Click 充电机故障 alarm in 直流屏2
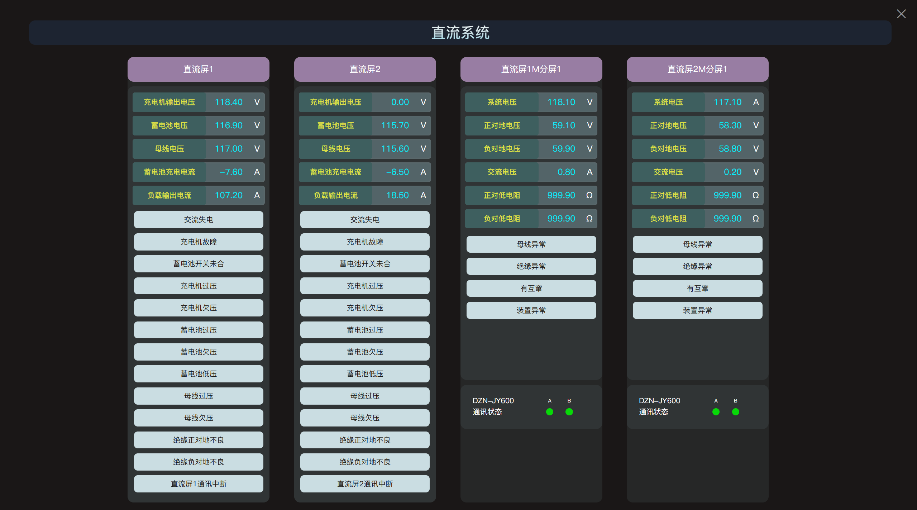 coord(365,242)
